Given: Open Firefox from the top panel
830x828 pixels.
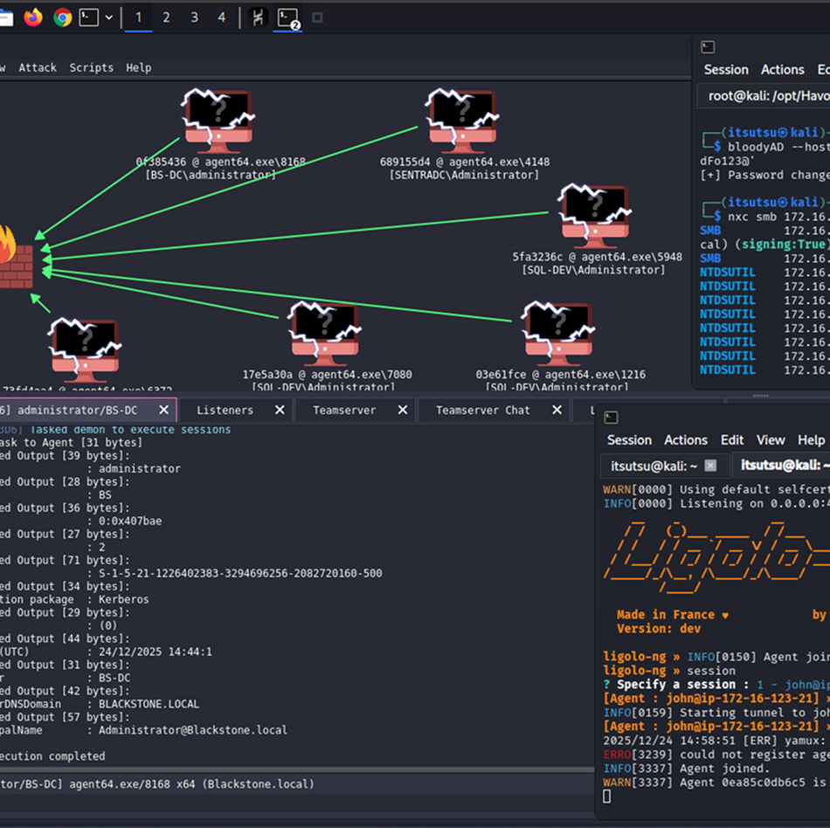Looking at the screenshot, I should (33, 17).
